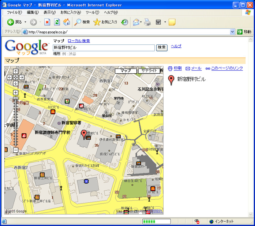Click the address bar URL field
This screenshot has width=255, height=226.
(129, 32)
